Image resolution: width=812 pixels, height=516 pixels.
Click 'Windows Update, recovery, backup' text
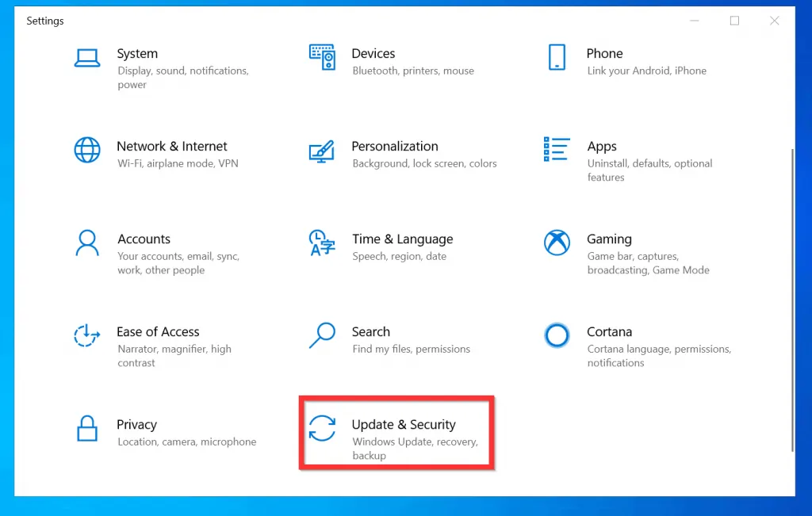click(x=416, y=448)
